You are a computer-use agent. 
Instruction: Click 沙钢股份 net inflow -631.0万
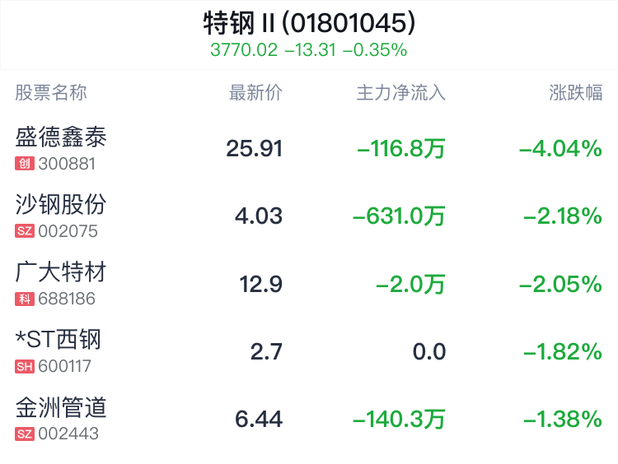point(399,216)
